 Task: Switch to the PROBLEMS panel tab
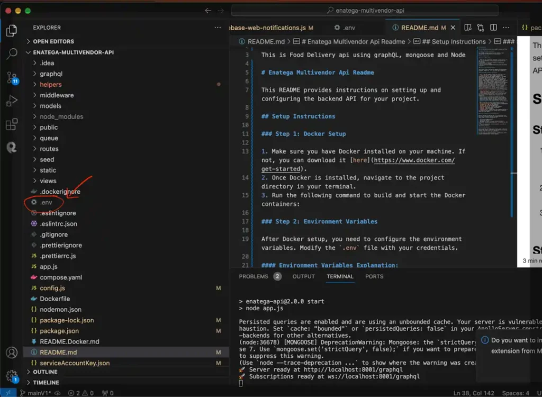253,276
